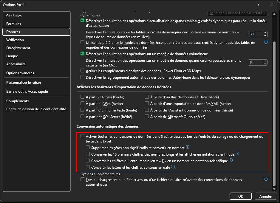280x203 pixels.
Task: Tick 'À partir d'un fichier texte (hérité)'
Action: [x=83, y=110]
